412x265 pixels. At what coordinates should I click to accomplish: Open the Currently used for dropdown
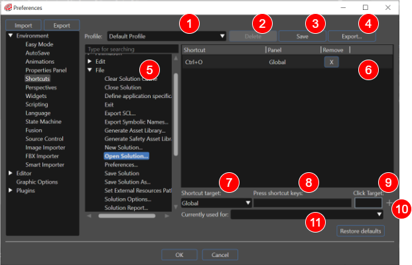tap(307, 215)
